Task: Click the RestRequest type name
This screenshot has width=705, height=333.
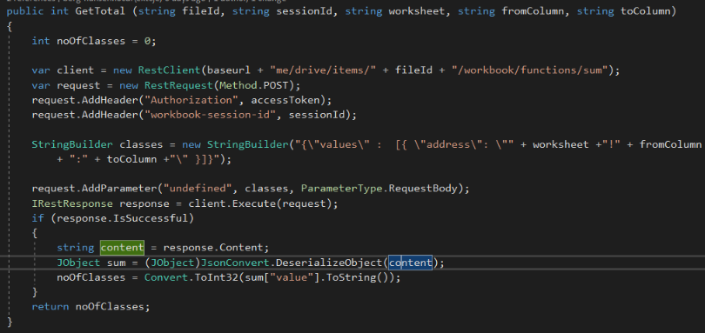Action: point(178,85)
